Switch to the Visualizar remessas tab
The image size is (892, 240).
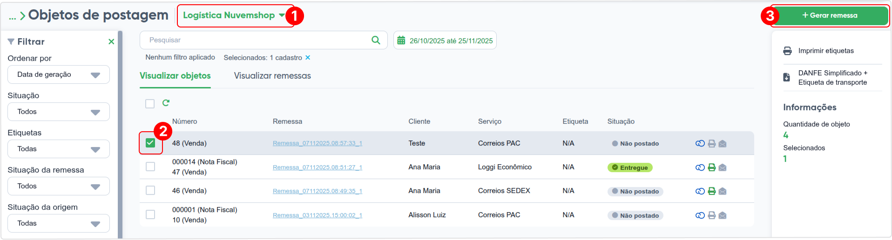272,76
